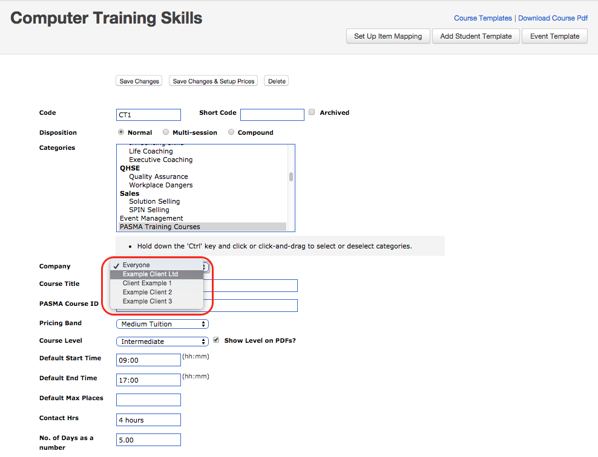Open the Course Templates link

coord(483,18)
